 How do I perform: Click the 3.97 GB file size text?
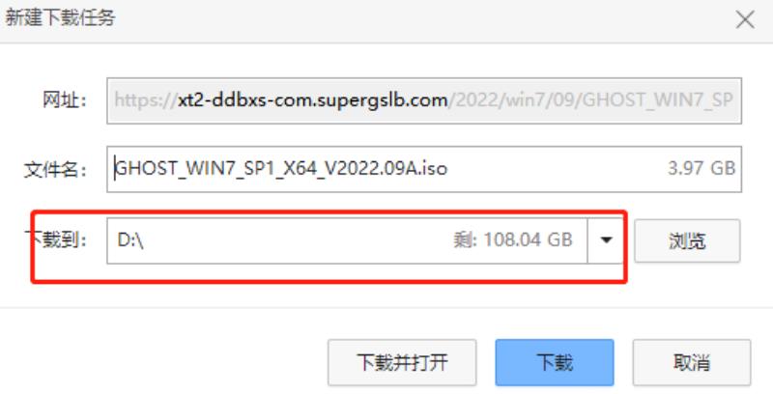pos(701,168)
